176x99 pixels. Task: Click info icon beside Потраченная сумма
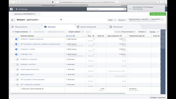(144, 36)
